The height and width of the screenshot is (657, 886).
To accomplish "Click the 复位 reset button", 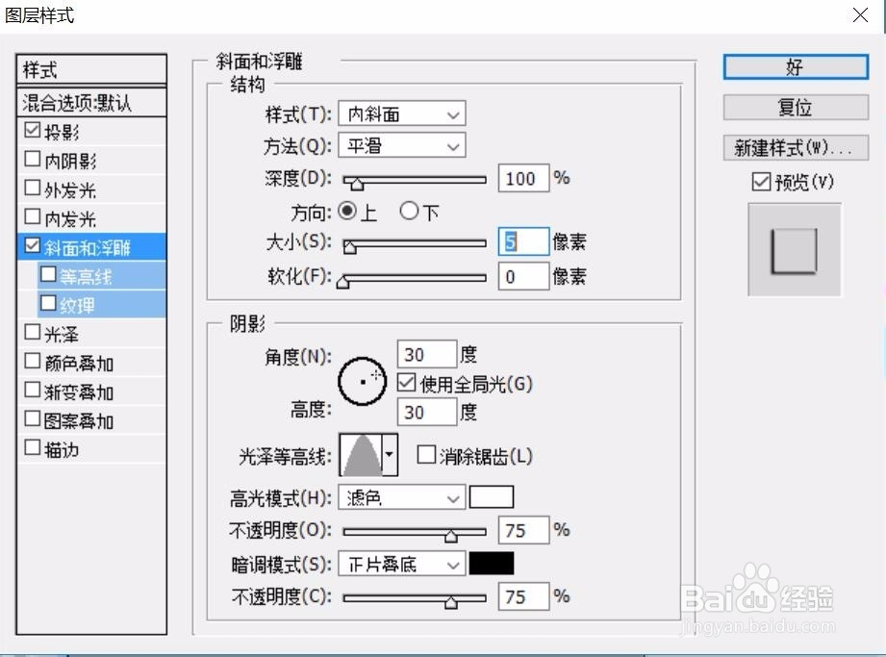I will 796,108.
